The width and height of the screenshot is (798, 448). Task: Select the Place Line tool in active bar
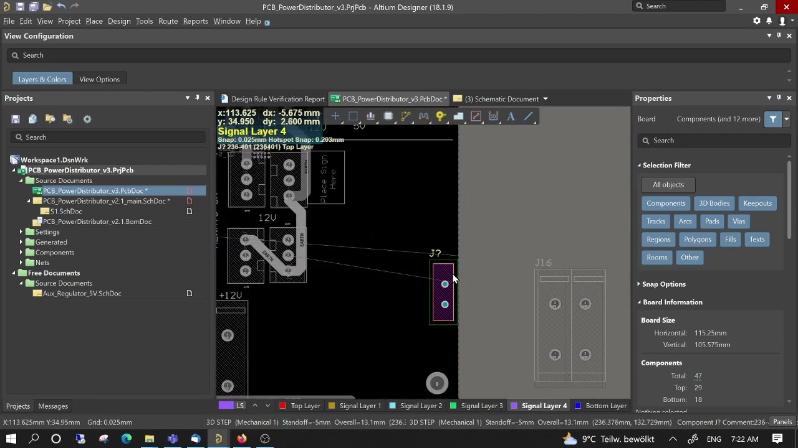click(x=529, y=116)
